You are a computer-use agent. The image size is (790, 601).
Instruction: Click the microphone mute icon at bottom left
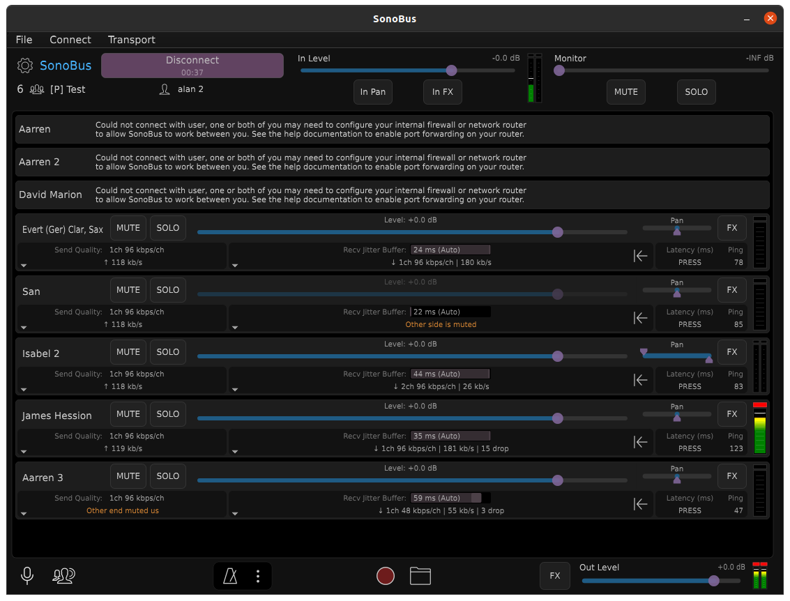coord(27,575)
